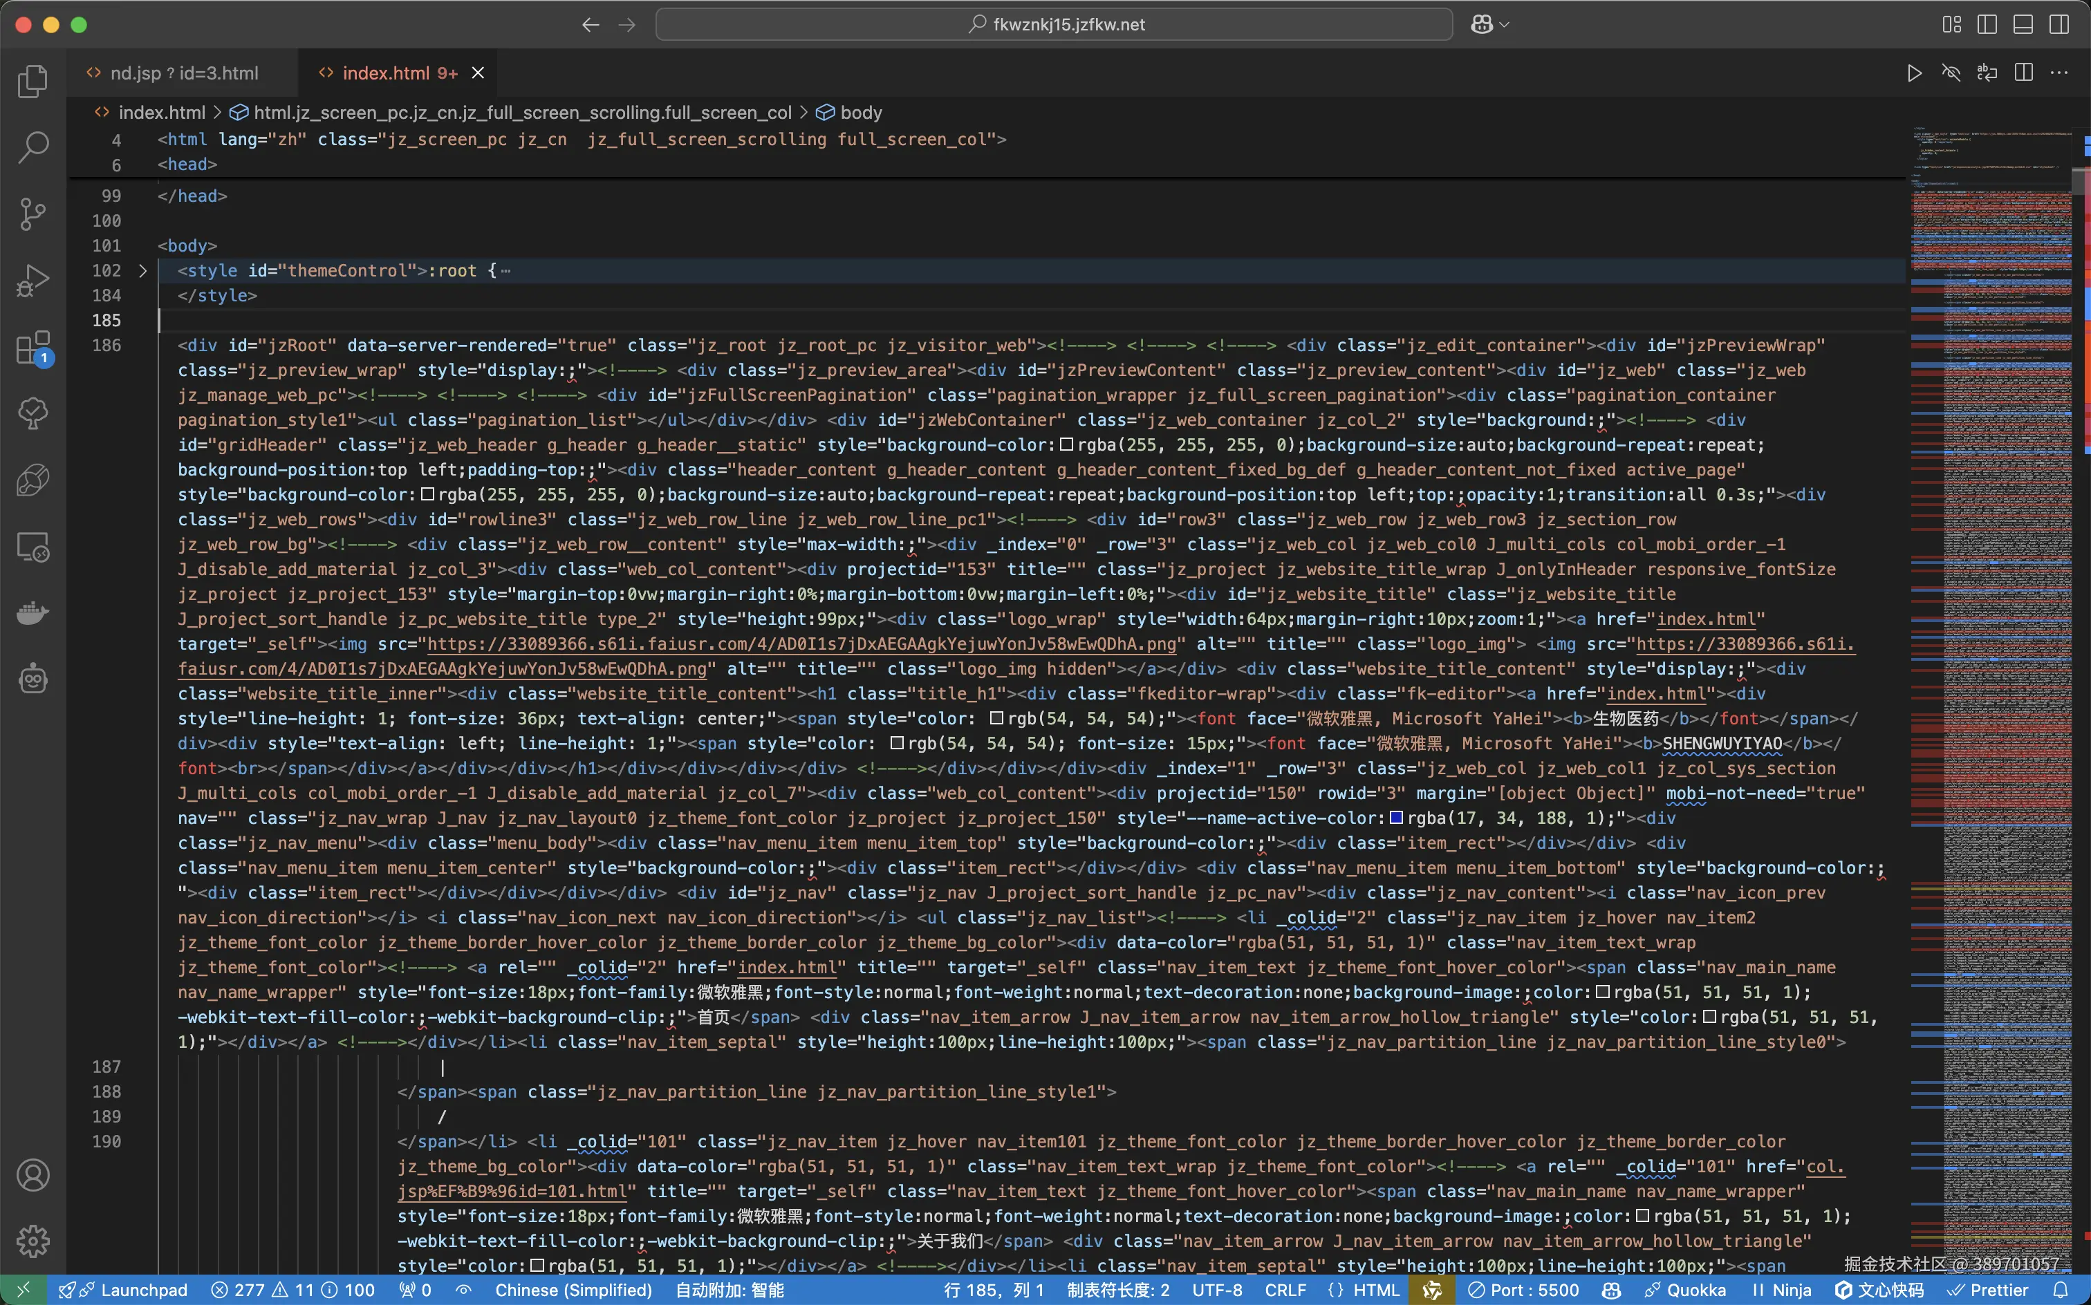Click the color swatch before rgba(255, 255, 255, 0)
This screenshot has height=1305, width=2091.
tap(1066, 445)
